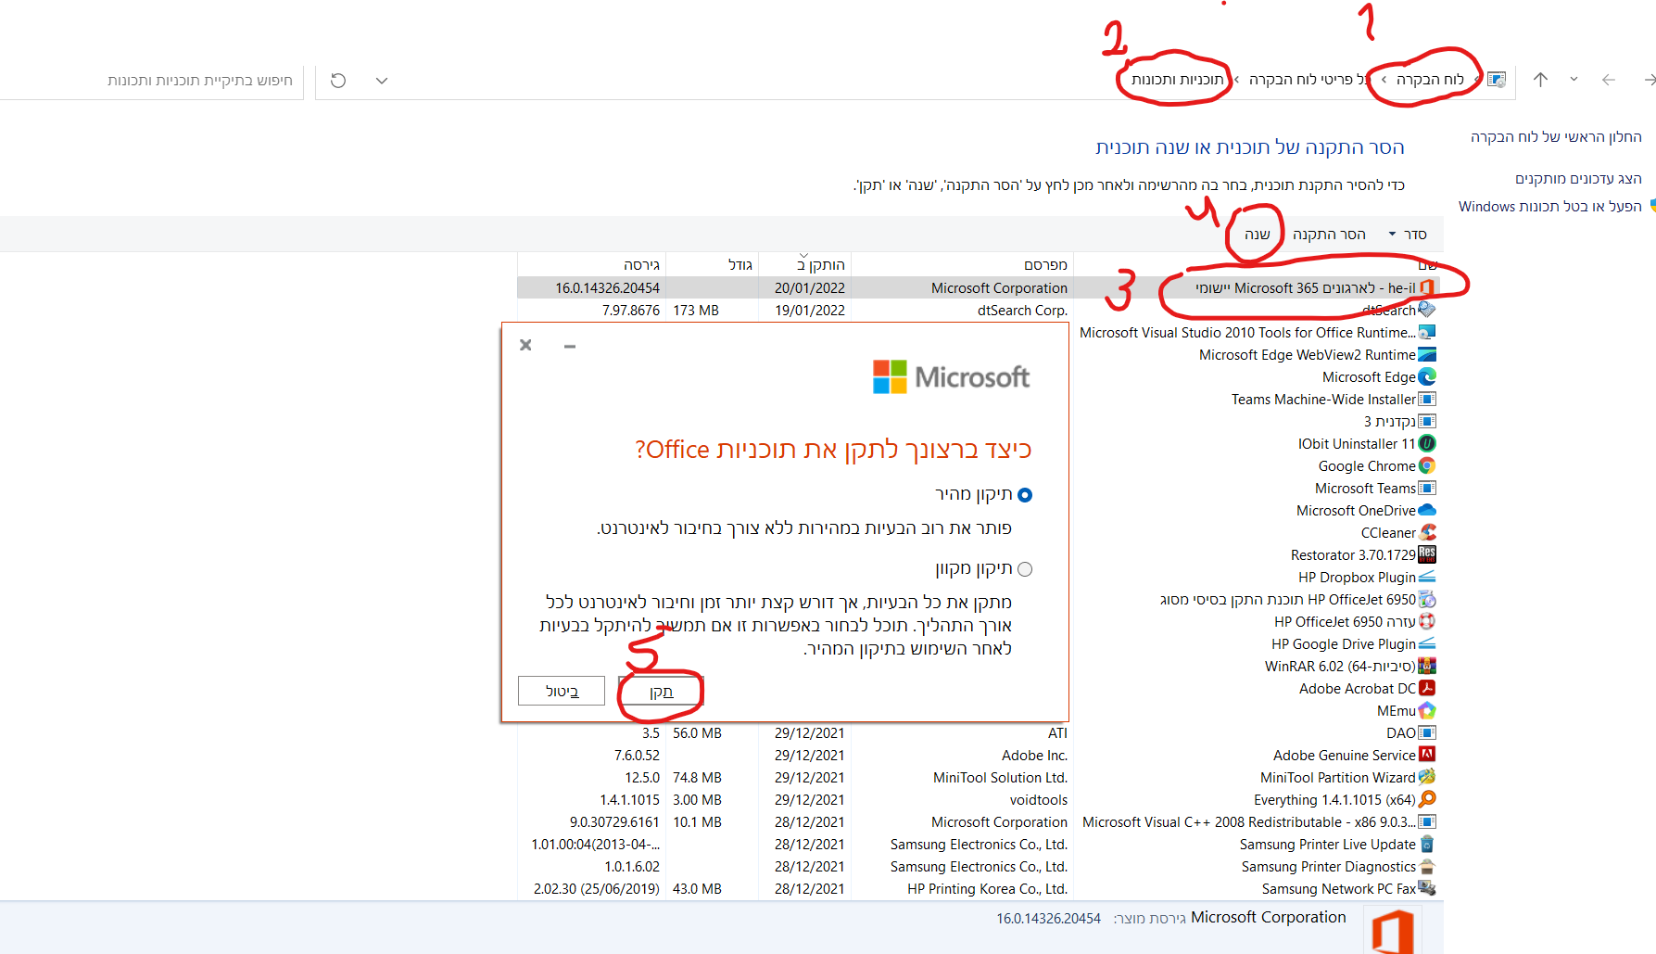
Task: Click the 9.0.30729.6161 version cell
Action: [614, 822]
